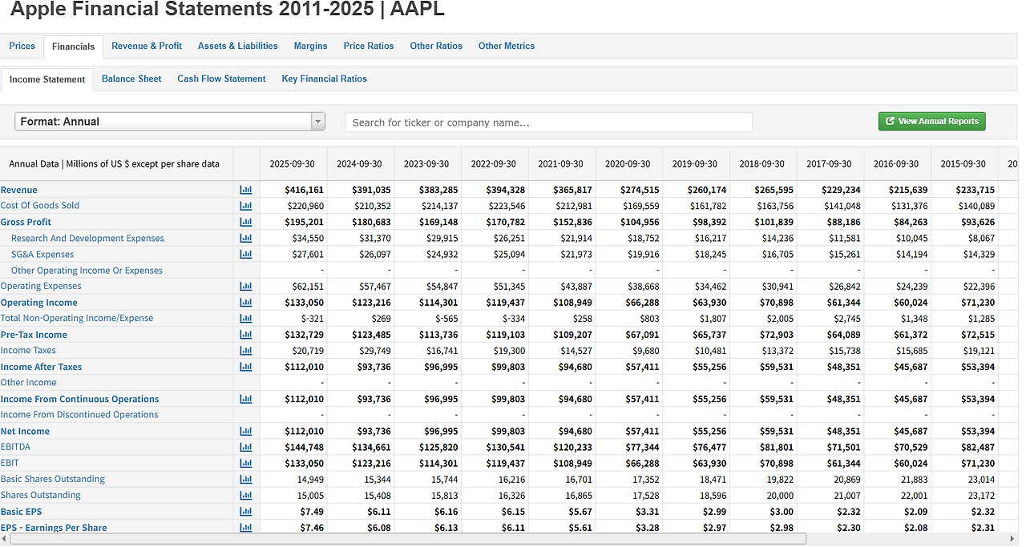Click the scroll-left arrow of the table scrollbar
This screenshot has width=1026, height=547.
5,538
